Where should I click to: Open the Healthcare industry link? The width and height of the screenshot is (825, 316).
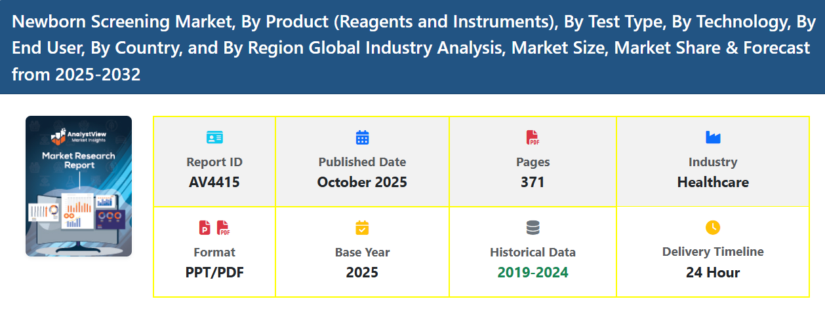coord(713,183)
